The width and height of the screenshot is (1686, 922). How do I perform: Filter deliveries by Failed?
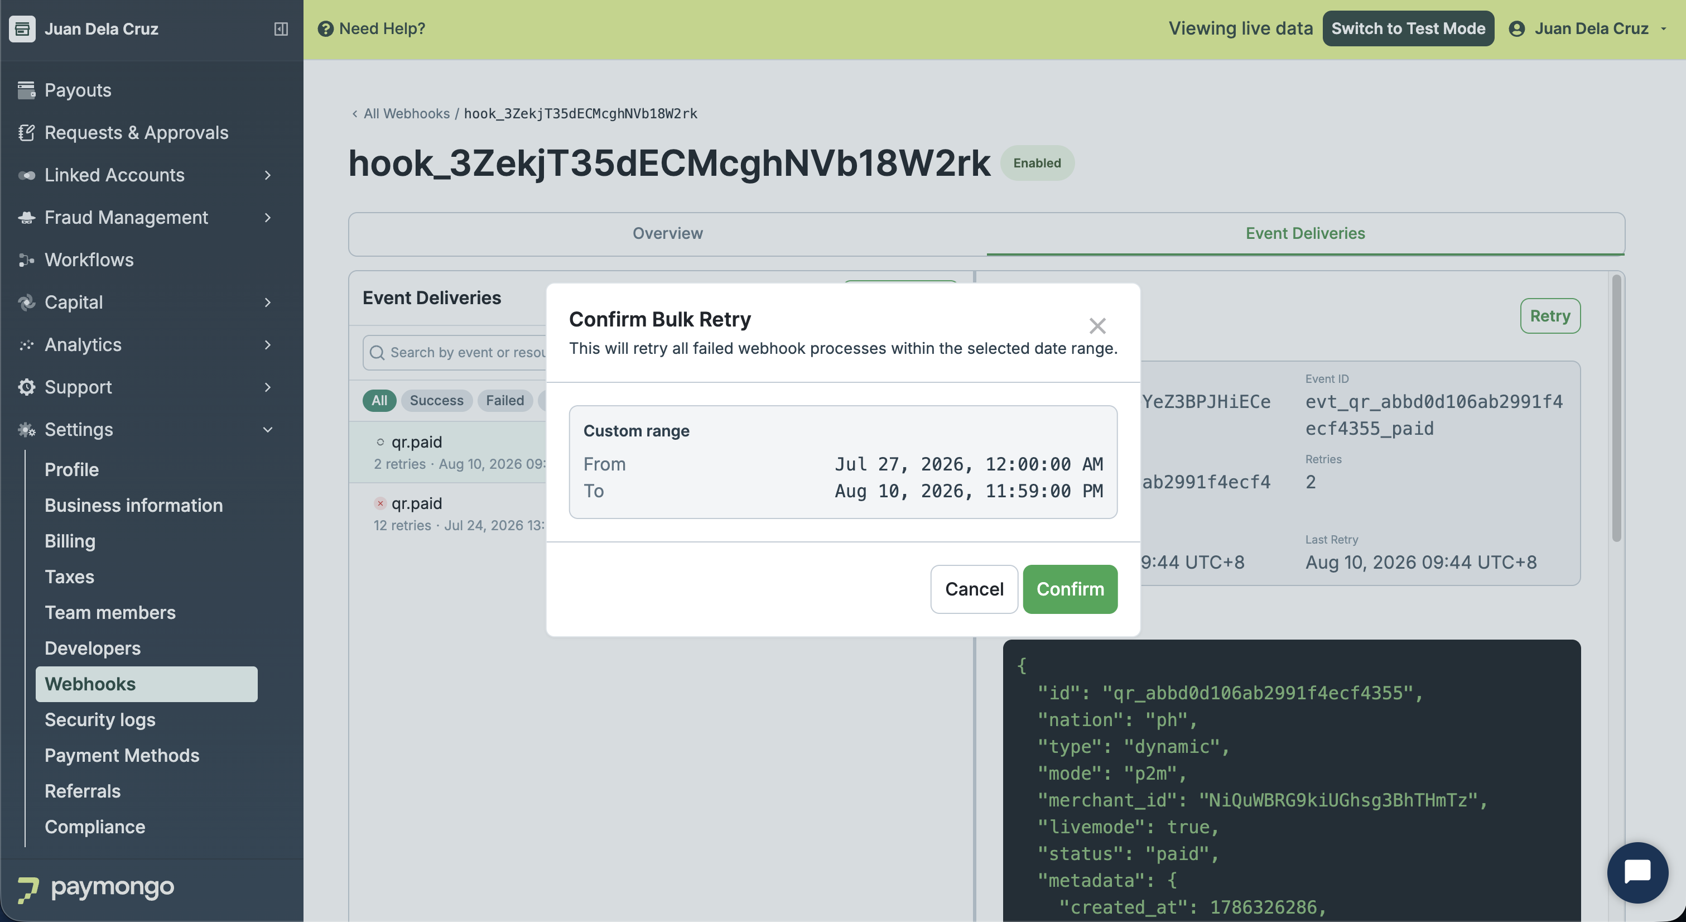click(x=504, y=401)
